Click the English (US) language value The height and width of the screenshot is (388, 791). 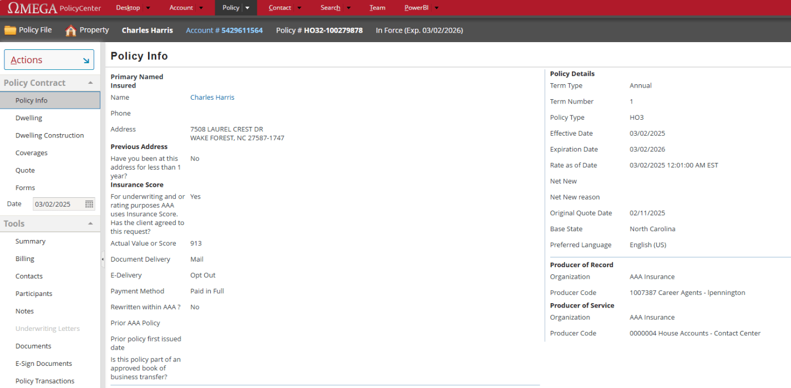point(648,245)
